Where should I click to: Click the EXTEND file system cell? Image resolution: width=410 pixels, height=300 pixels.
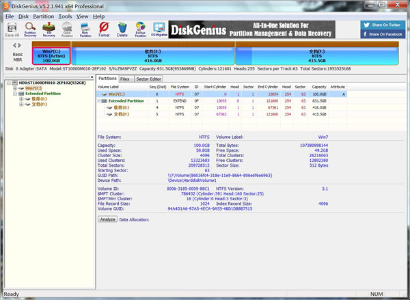(180, 101)
